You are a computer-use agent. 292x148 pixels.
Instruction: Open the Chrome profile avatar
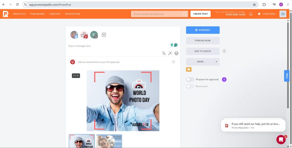coord(281,5)
